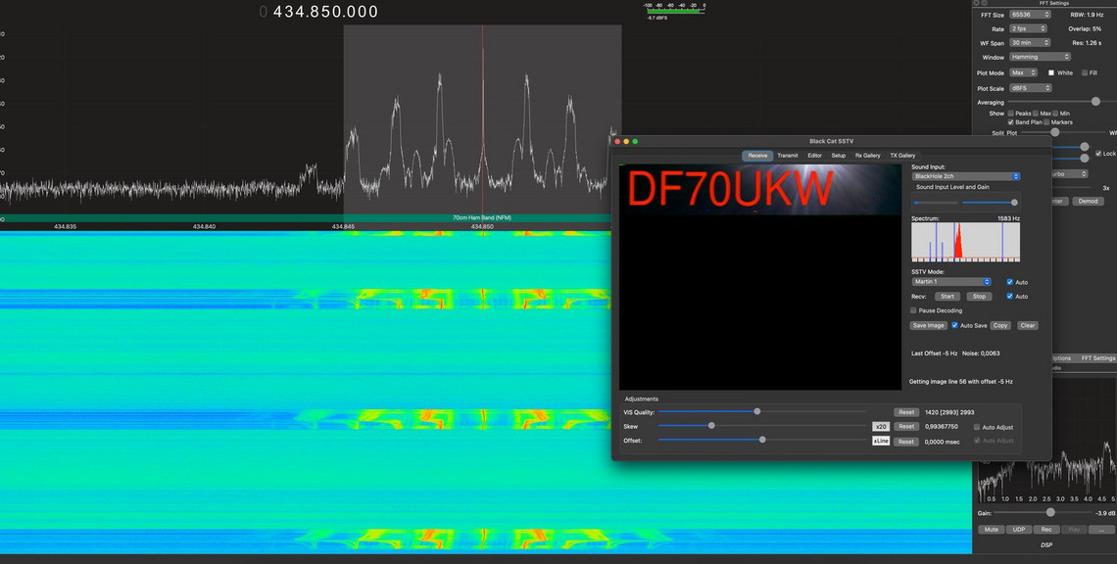Uncheck the Auto Save checkbox

[955, 325]
